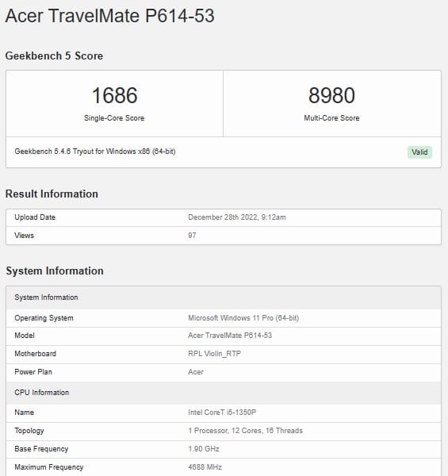Click the Views count value 97
Image resolution: width=448 pixels, height=476 pixels.
point(192,236)
